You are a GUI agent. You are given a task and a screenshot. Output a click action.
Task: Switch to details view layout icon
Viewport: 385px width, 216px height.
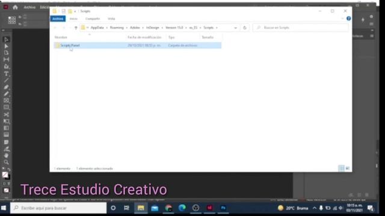pyautogui.click(x=341, y=168)
